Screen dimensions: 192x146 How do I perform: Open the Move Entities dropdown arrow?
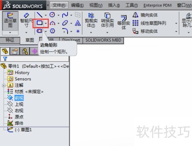176,31
